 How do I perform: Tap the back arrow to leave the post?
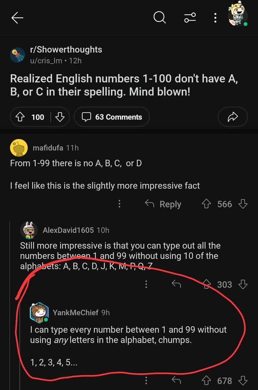[x=17, y=17]
